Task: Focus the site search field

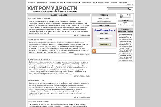Action: pos(118,9)
